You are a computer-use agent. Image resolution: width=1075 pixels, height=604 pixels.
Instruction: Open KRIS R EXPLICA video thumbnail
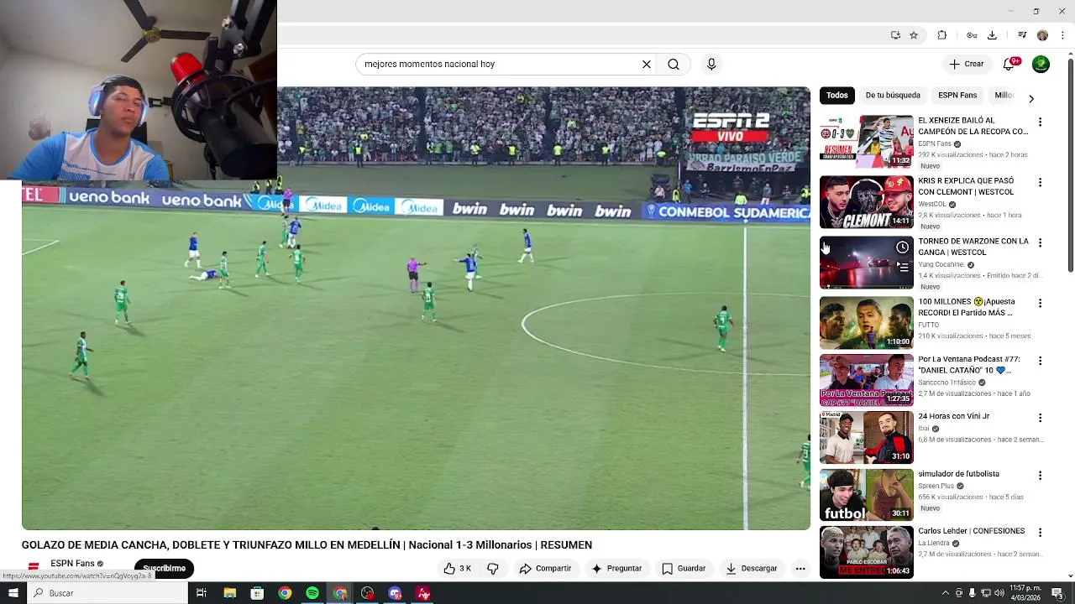pyautogui.click(x=866, y=202)
